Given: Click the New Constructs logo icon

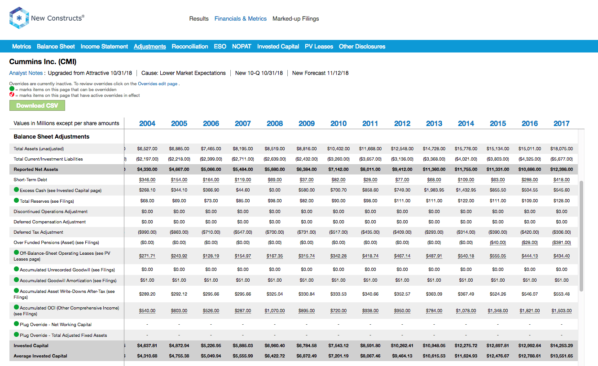Looking at the screenshot, I should (x=19, y=18).
